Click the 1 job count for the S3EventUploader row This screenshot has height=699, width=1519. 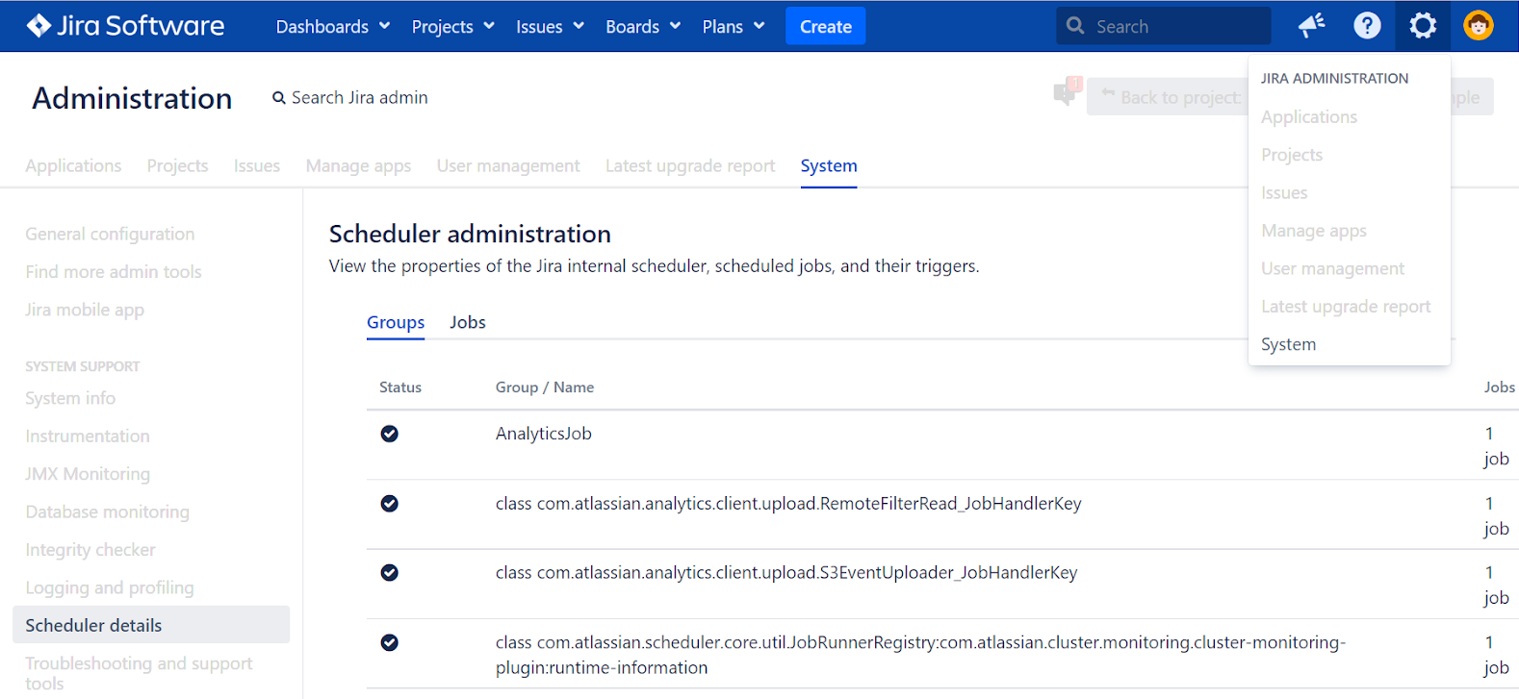[1496, 586]
